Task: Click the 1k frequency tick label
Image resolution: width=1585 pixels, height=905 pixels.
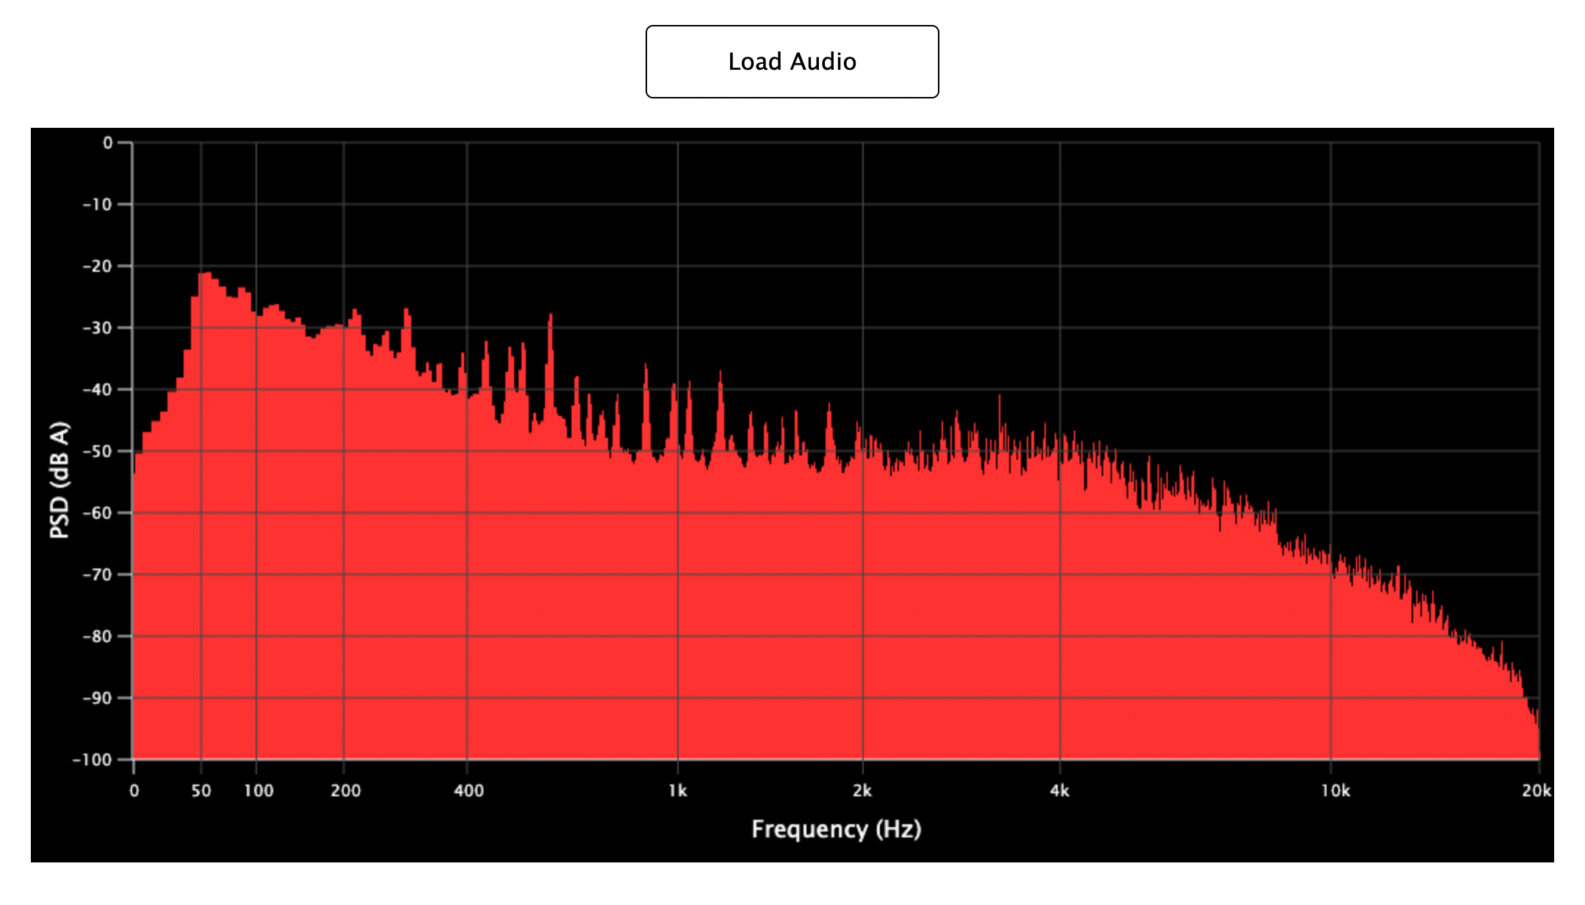Action: click(677, 790)
